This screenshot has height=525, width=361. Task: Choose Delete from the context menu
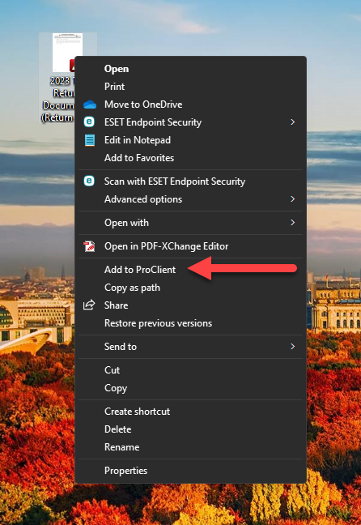coord(190,429)
